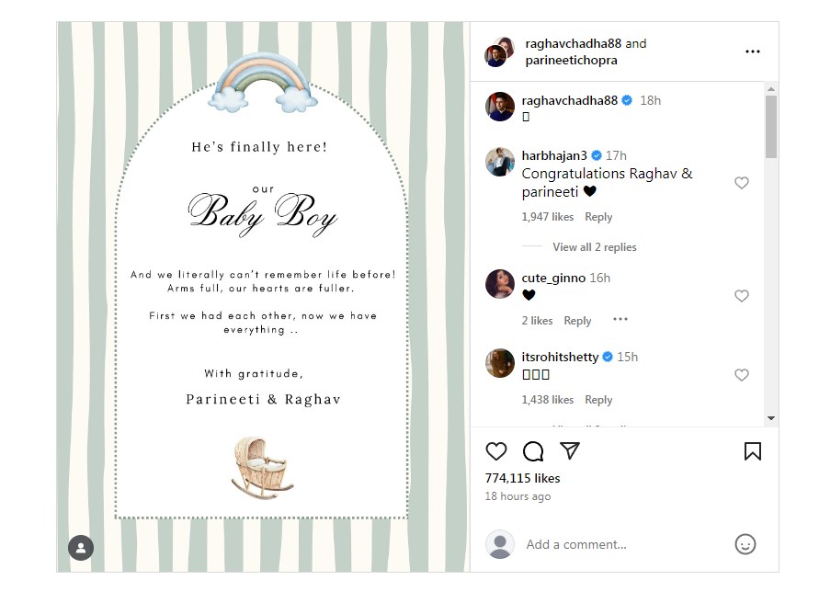Open more options for cute_ginno's comment
This screenshot has width=819, height=603.
pyautogui.click(x=620, y=319)
